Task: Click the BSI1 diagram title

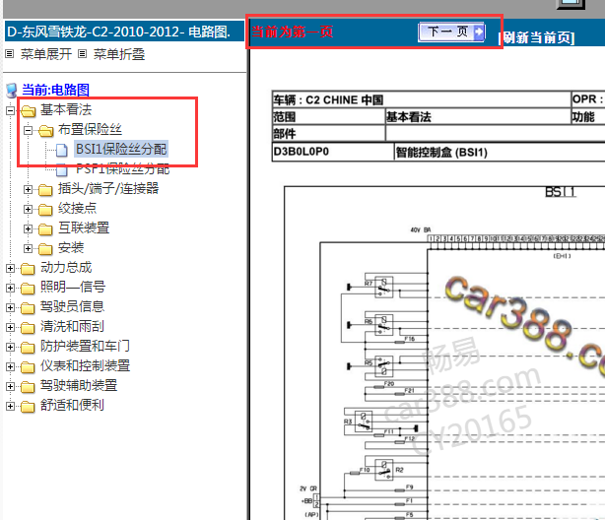Action: 561,192
